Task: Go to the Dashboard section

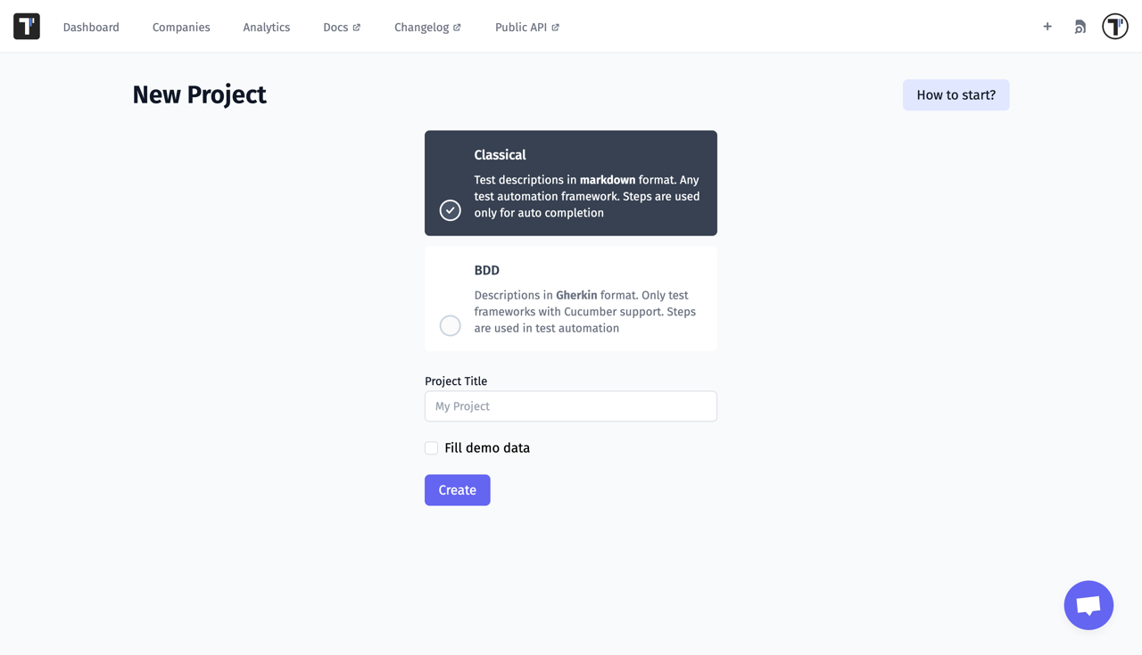Action: (91, 27)
